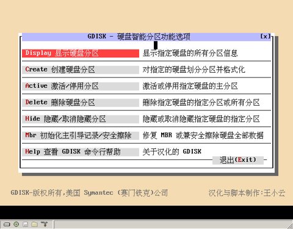The image size is (293, 229).
Task: Click description text 关于汉化的 GDISK
Action: 172,152
